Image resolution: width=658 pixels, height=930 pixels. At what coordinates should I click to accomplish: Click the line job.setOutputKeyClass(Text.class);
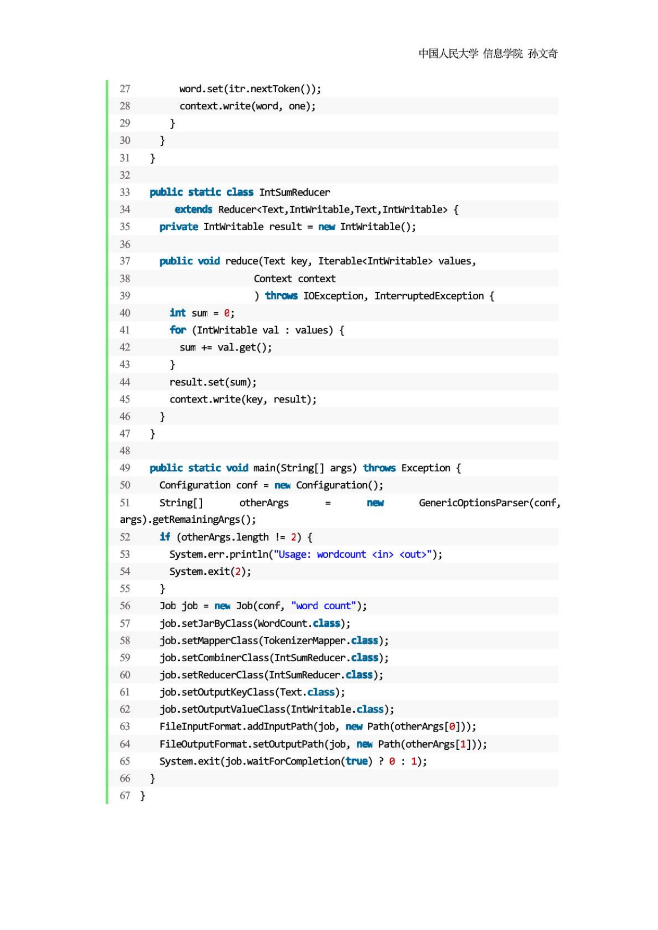coord(252,692)
